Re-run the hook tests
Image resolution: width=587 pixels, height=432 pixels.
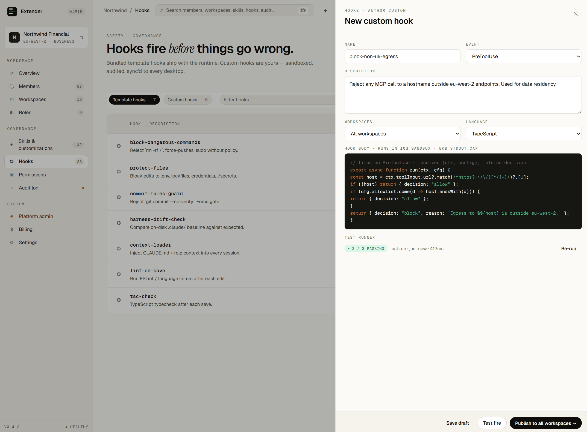coord(568,248)
